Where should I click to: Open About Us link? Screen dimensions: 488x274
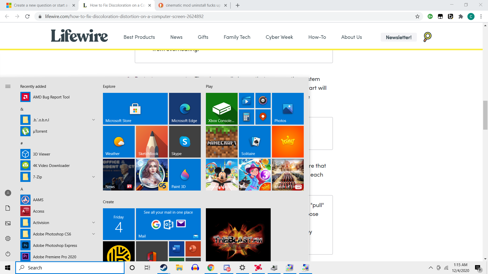(352, 37)
